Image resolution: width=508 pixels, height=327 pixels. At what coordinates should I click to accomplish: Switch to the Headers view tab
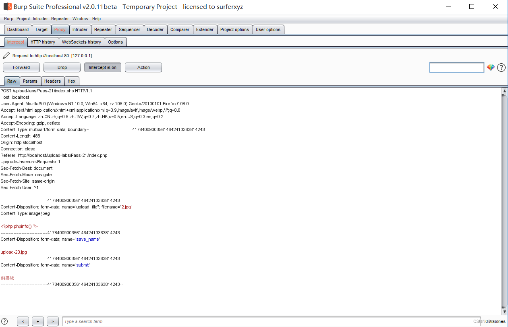(x=52, y=81)
